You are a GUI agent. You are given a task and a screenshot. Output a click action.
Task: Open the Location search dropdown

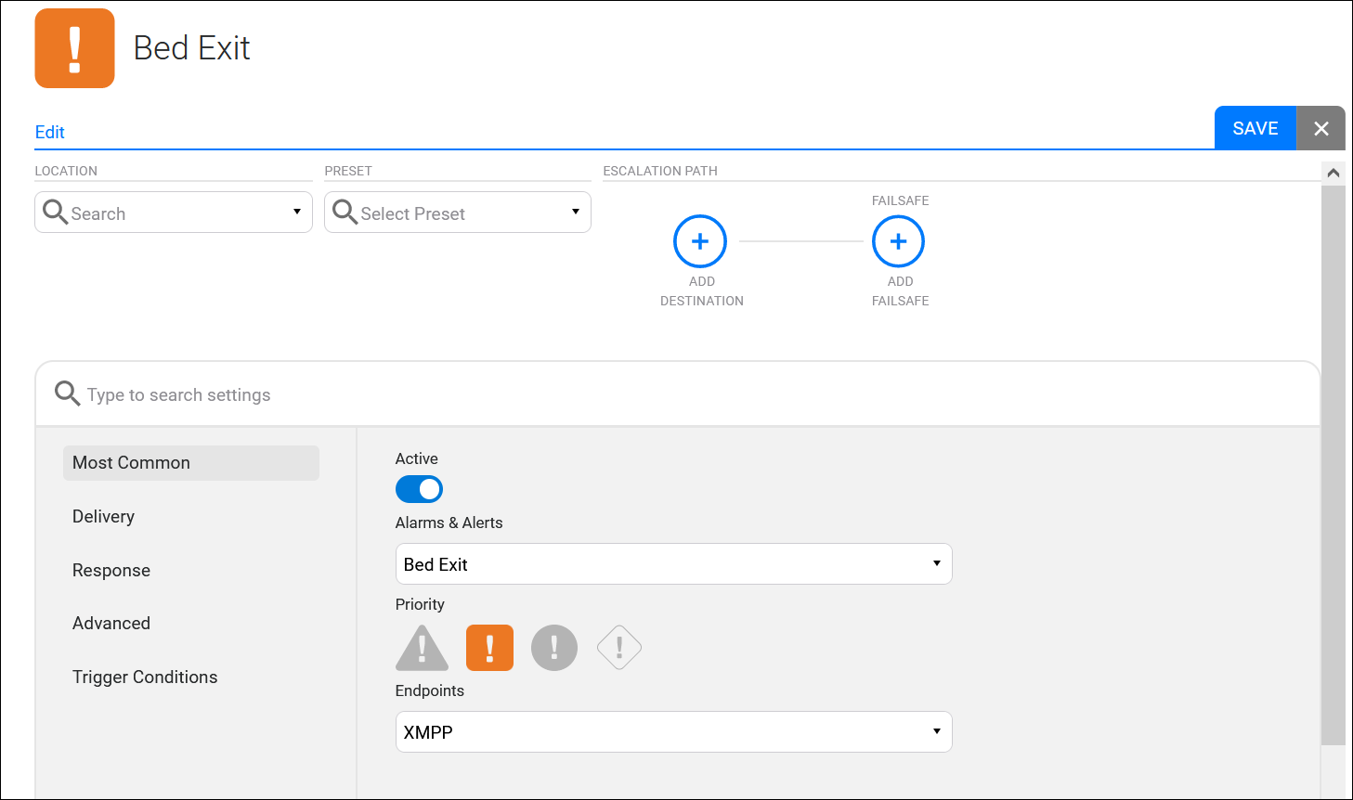pos(174,213)
